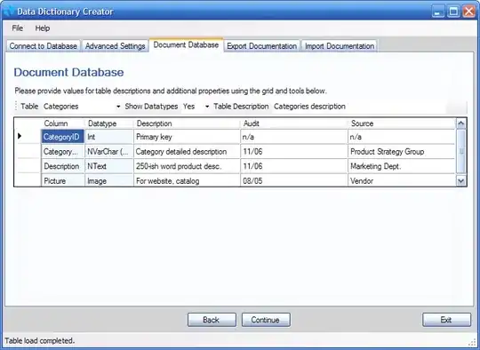Open the Table dropdown showing Categories
480x350 pixels.
pyautogui.click(x=82, y=107)
